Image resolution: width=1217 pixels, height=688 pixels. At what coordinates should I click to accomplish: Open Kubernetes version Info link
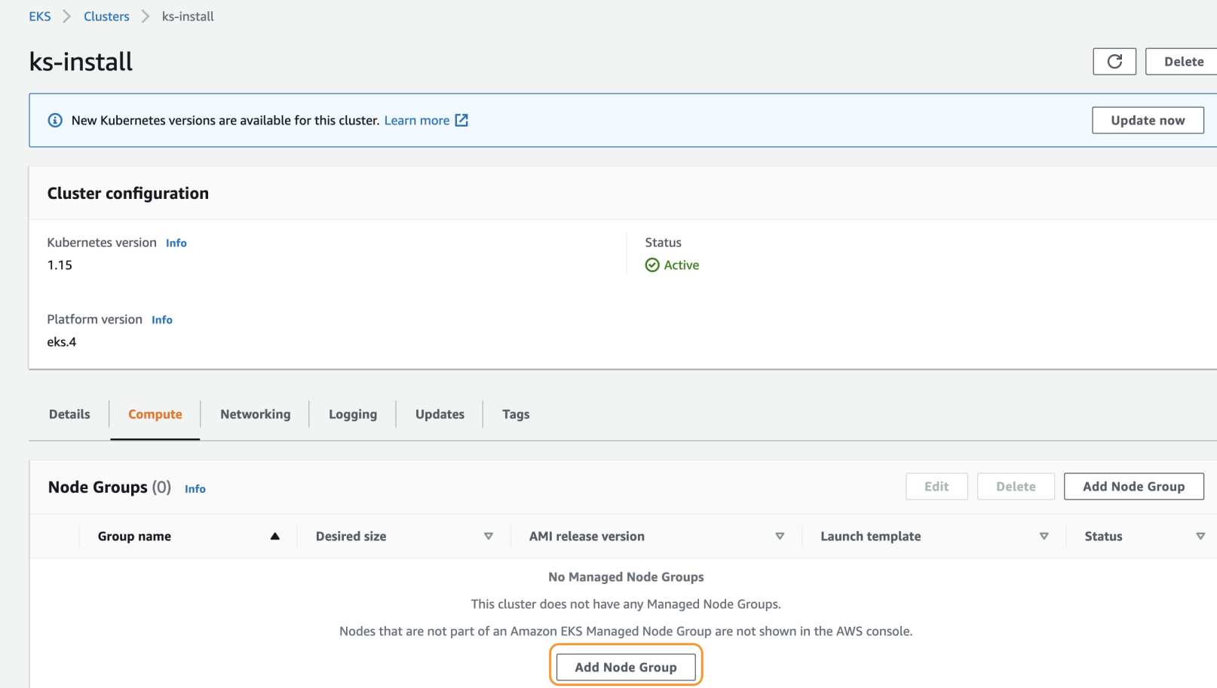tap(176, 243)
